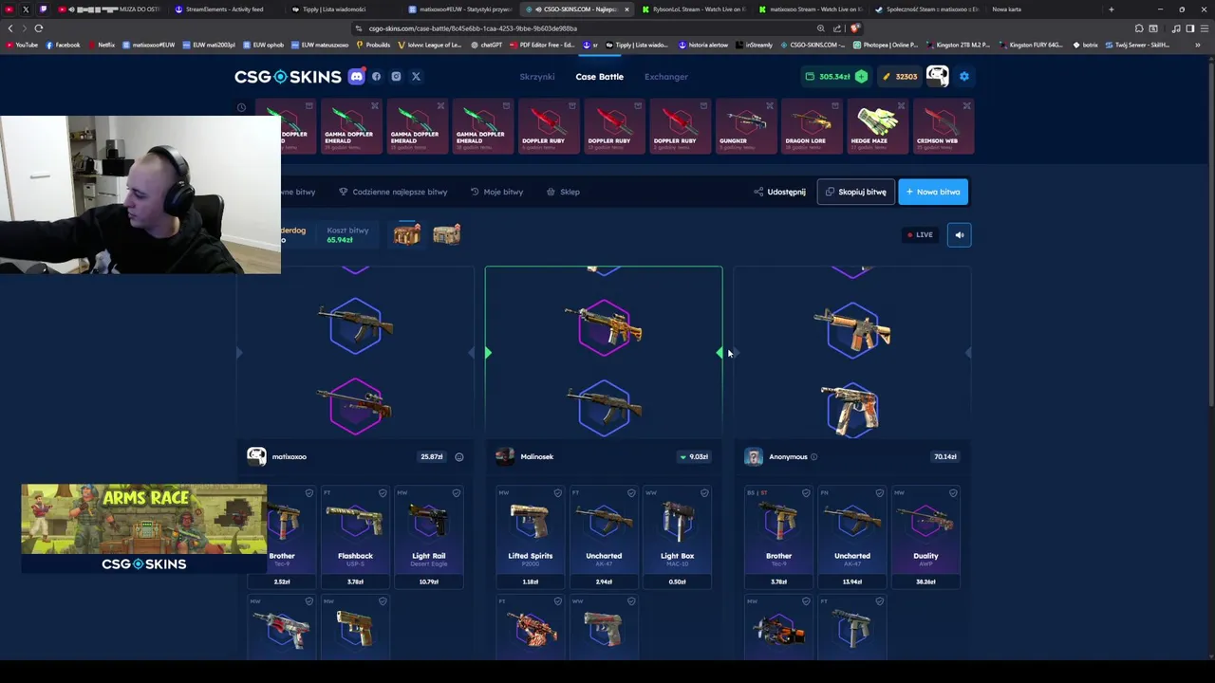Click the Anonymous player avatar
Viewport: 1215px width, 683px height.
pos(753,457)
